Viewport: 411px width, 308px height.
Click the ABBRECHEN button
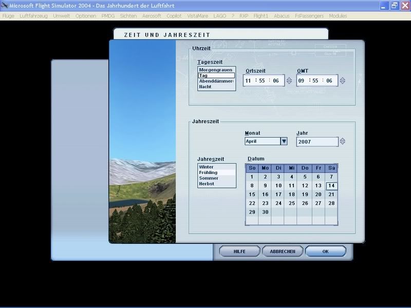pyautogui.click(x=283, y=252)
